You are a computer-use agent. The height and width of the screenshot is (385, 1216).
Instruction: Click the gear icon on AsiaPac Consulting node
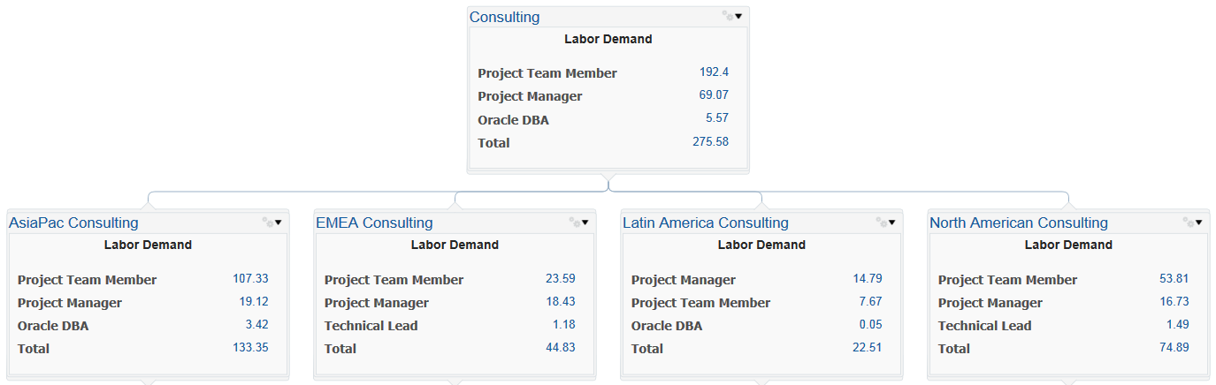pos(267,223)
